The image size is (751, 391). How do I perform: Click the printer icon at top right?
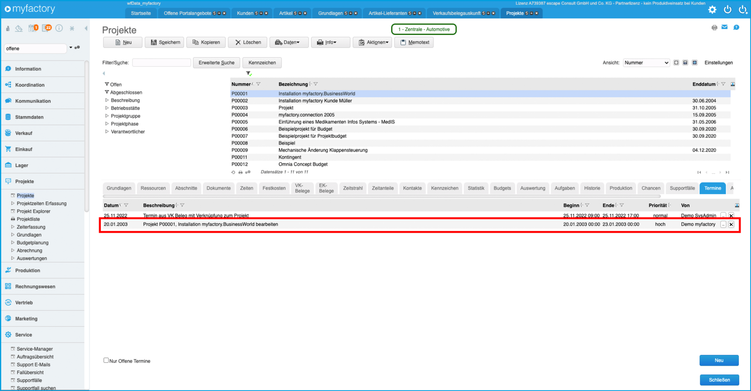(714, 28)
